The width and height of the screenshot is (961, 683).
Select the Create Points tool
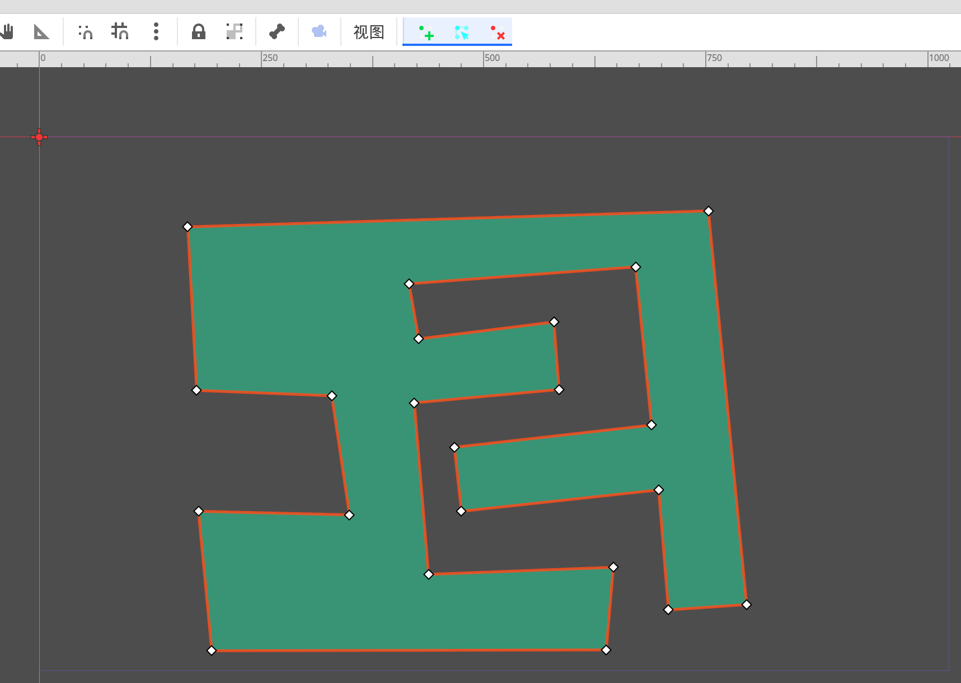click(426, 32)
